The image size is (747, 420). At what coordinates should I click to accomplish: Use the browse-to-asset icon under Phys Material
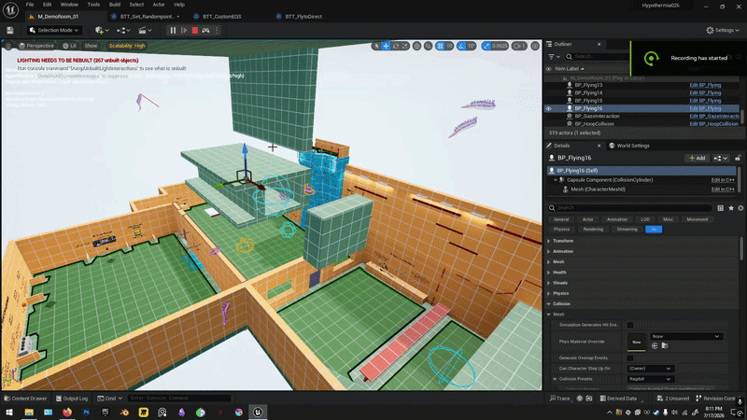pyautogui.click(x=665, y=345)
